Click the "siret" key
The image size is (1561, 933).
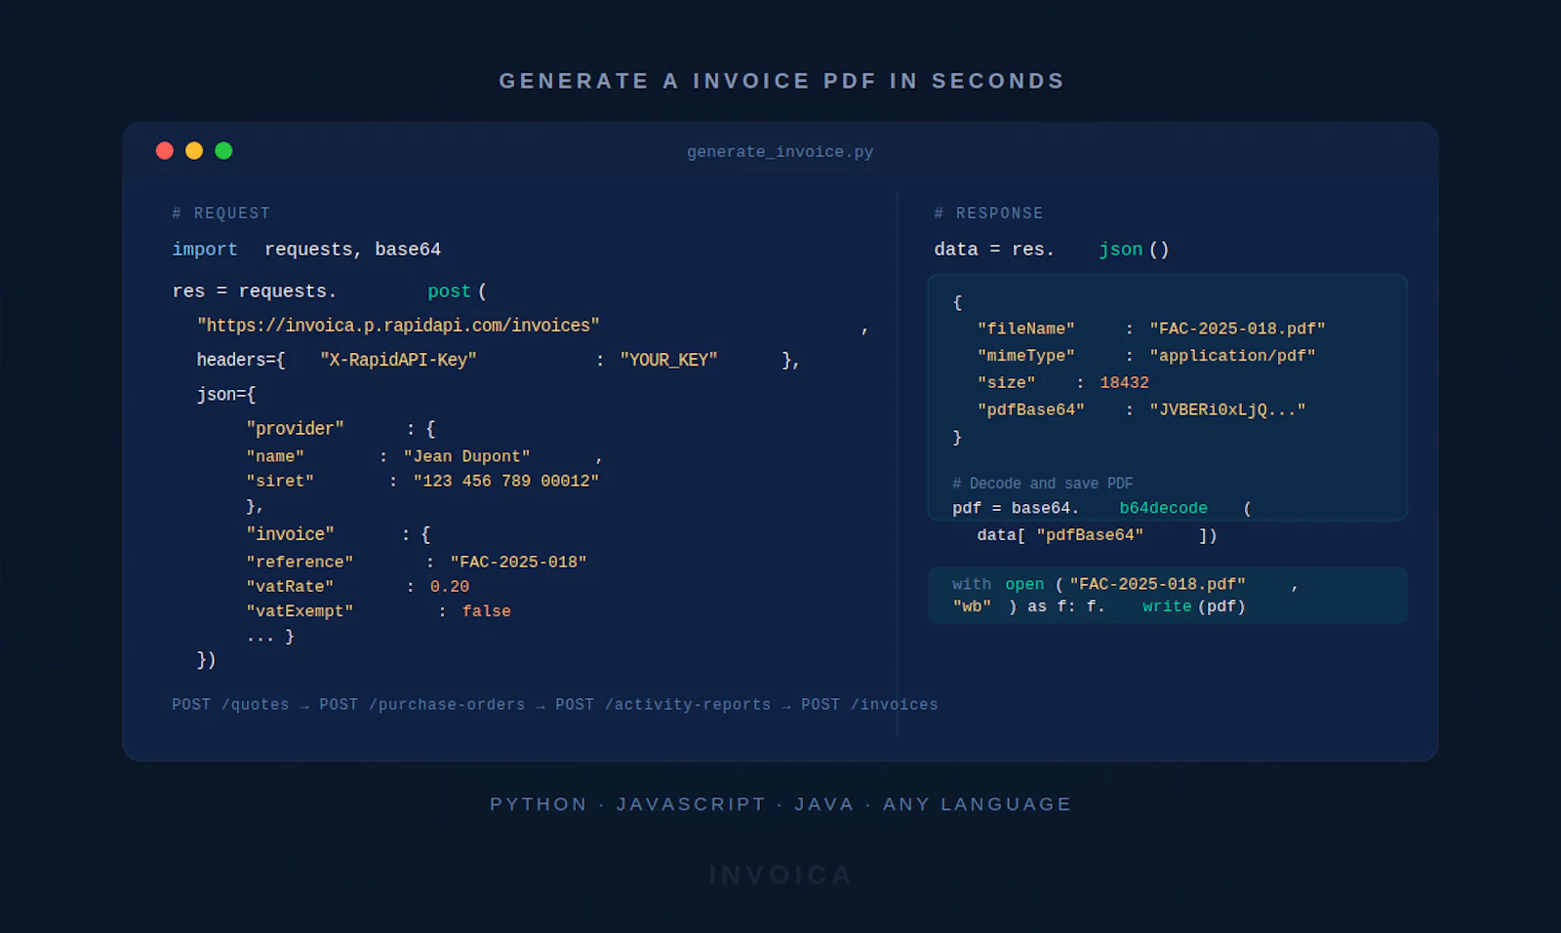(x=280, y=481)
